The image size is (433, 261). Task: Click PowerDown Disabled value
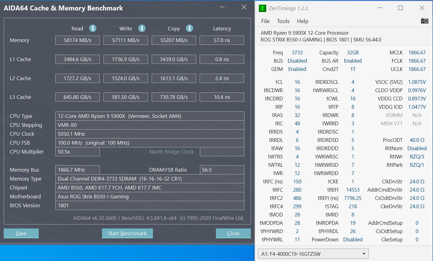[353, 240]
